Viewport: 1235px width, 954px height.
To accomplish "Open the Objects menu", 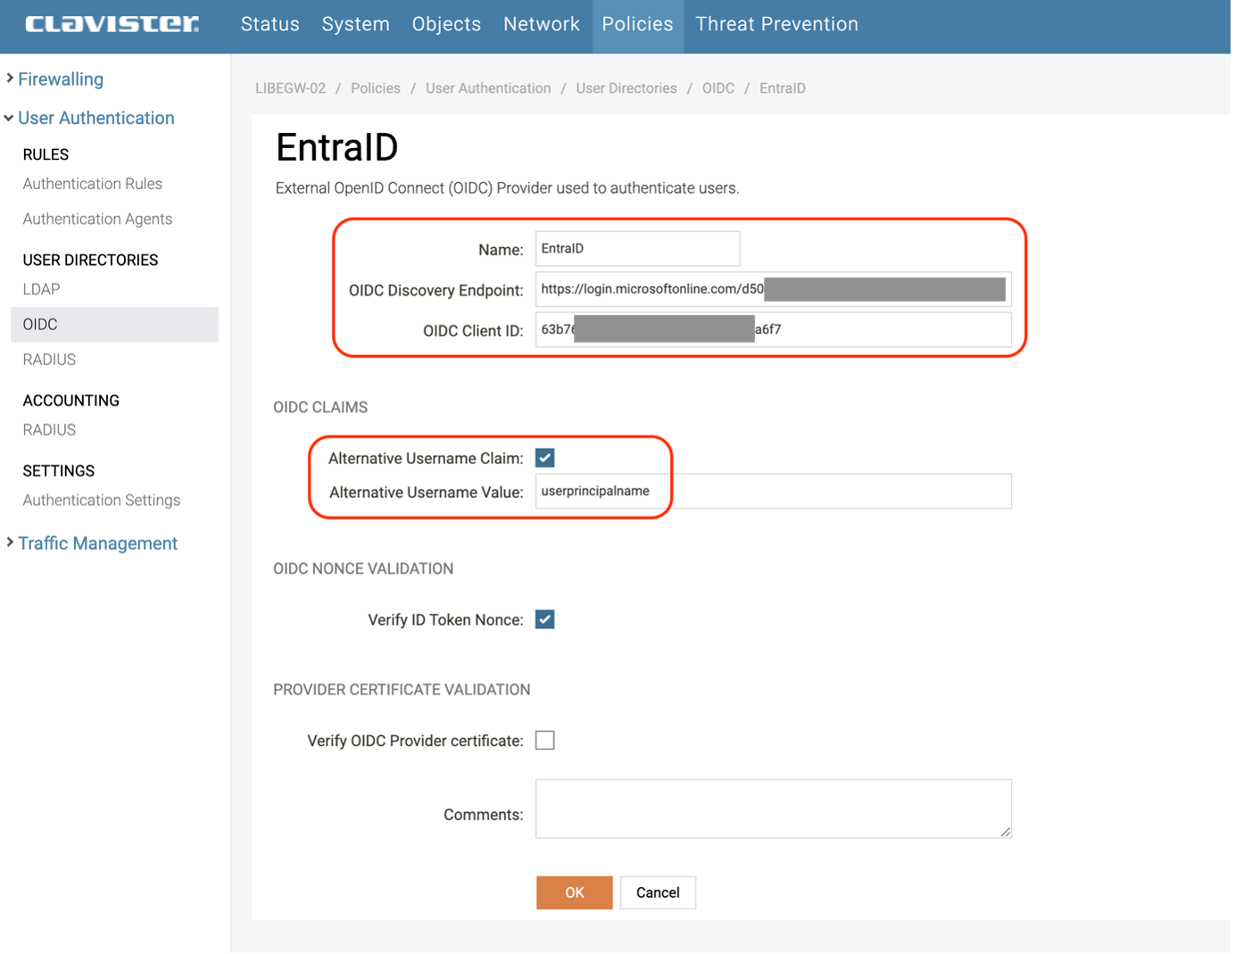I will (446, 24).
